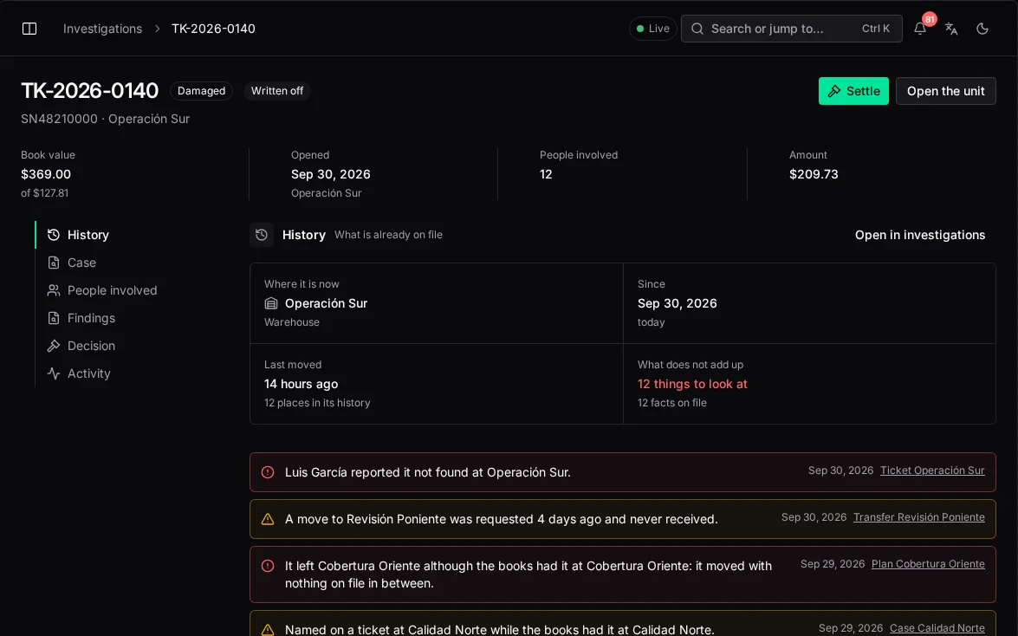Click the Open the unit button
Viewport: 1018px width, 636px height.
click(946, 91)
